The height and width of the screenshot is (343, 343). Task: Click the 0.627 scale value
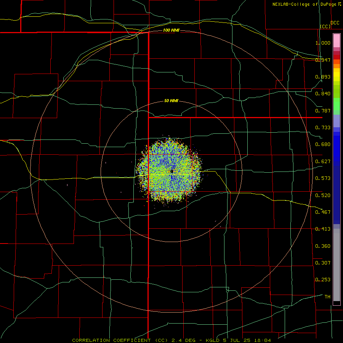click(x=323, y=162)
